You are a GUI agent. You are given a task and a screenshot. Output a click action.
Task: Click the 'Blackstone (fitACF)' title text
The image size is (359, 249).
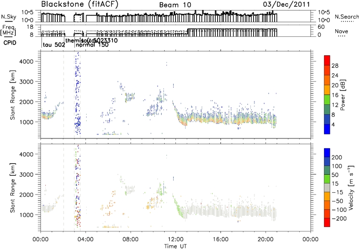click(80, 4)
